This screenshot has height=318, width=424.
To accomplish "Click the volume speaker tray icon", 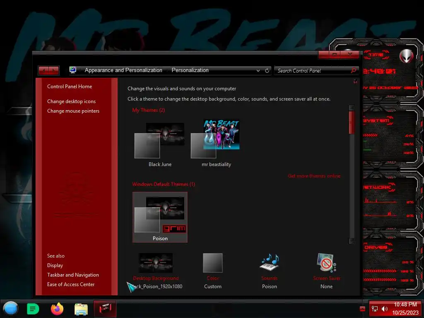I will pos(385,309).
